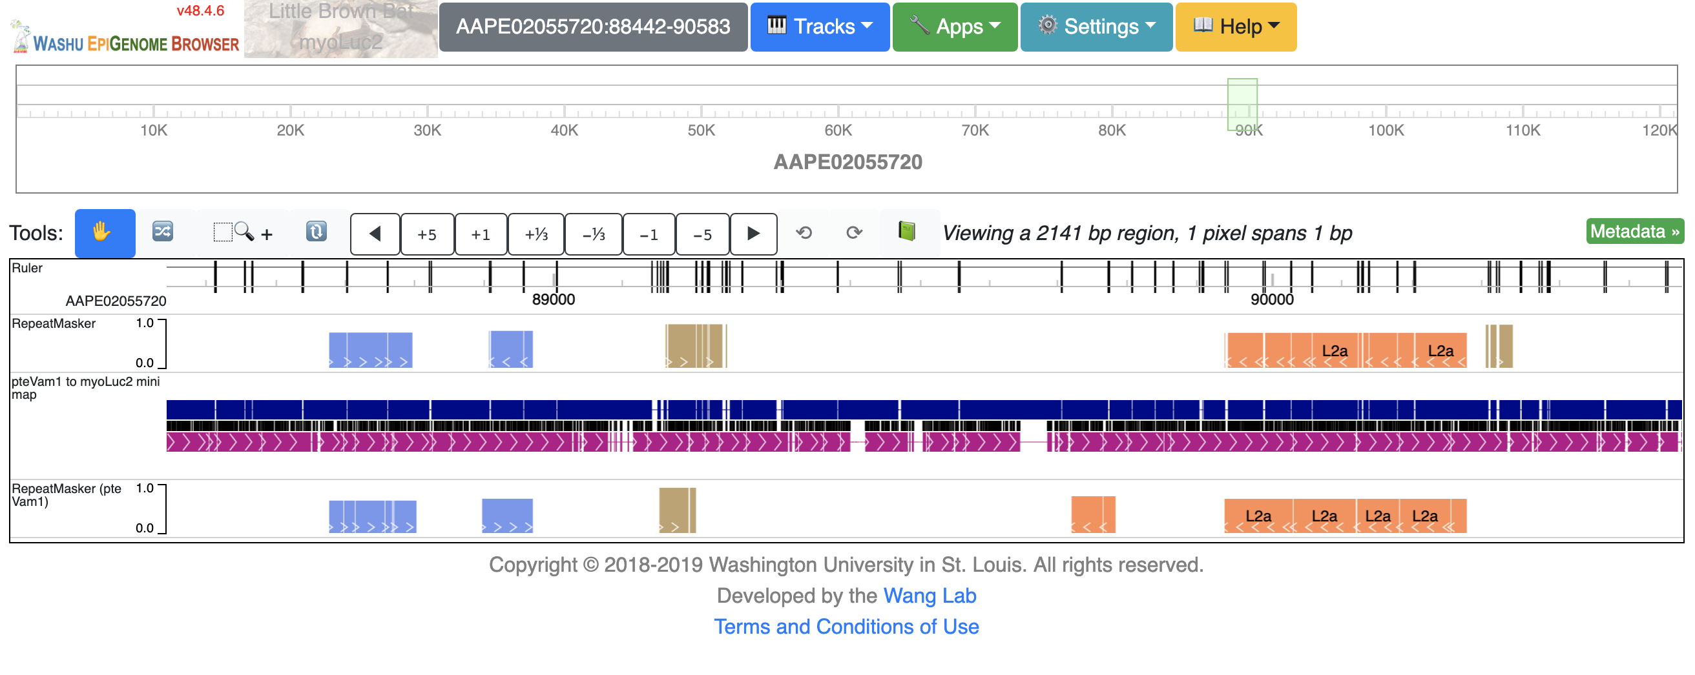Open the Help menu
The image size is (1695, 675).
[x=1236, y=27]
